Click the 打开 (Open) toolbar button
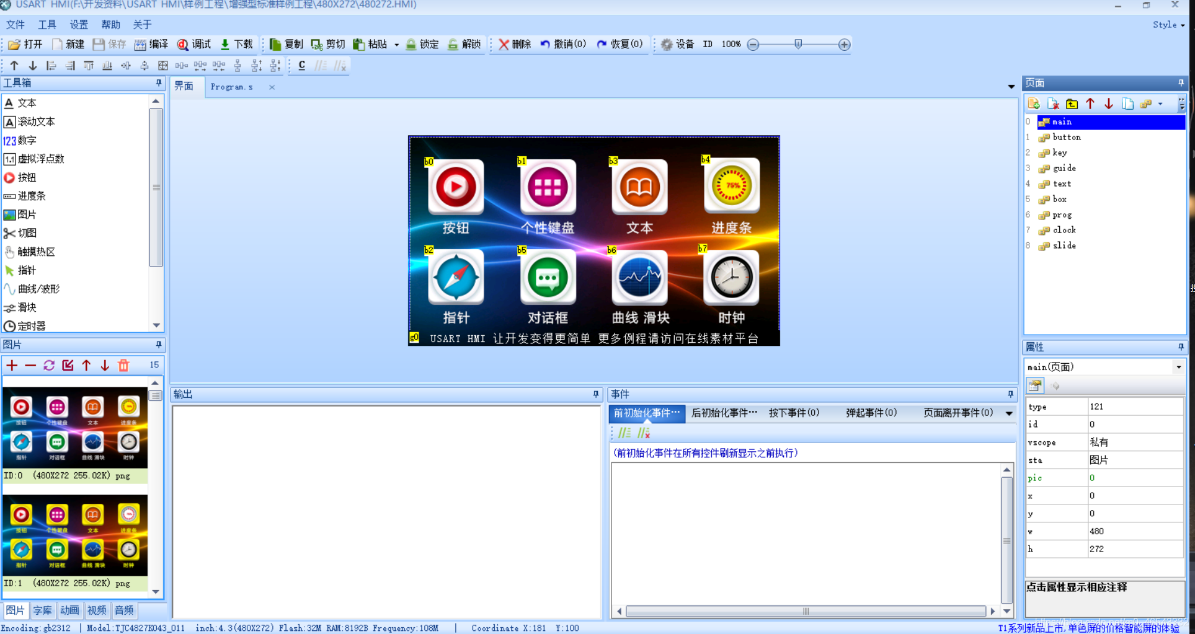 pyautogui.click(x=25, y=44)
